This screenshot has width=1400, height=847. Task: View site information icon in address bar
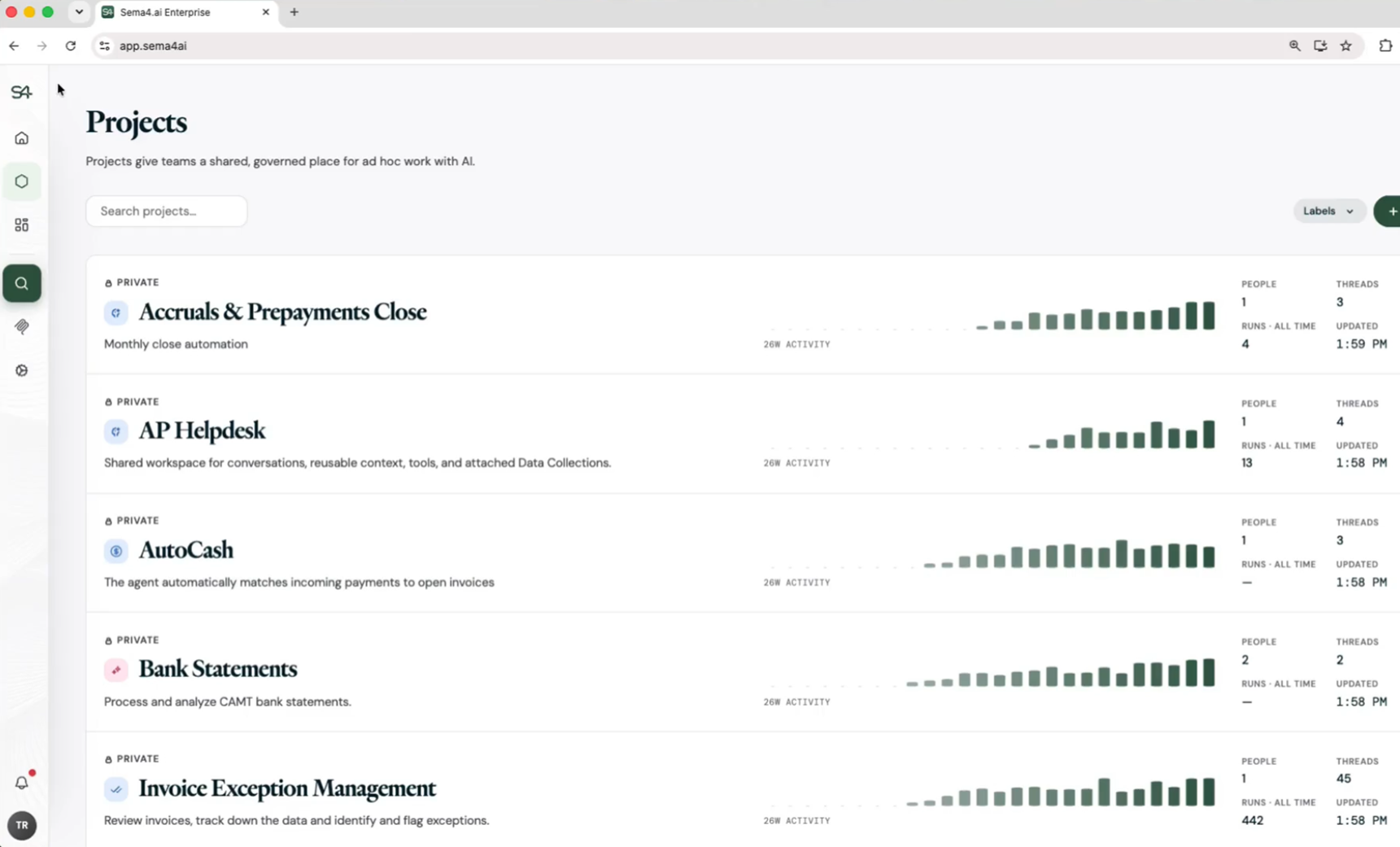coord(104,46)
